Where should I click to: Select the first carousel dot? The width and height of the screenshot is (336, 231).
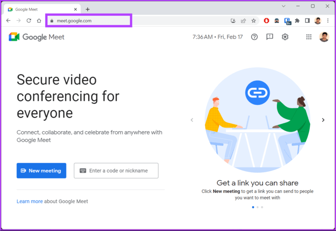coord(253,207)
